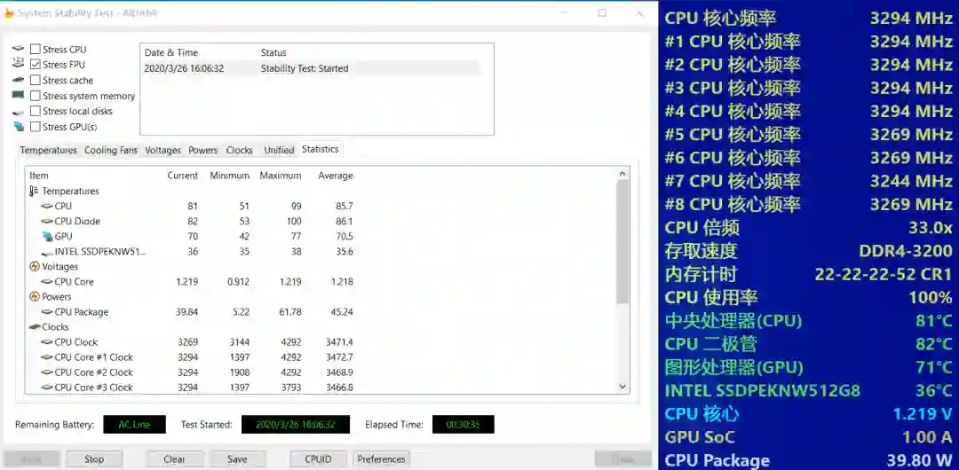
Task: Click the statistics list scroll down arrow
Action: [x=622, y=387]
